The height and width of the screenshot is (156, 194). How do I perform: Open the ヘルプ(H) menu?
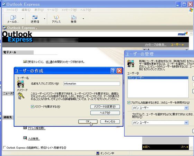[x=86, y=10]
